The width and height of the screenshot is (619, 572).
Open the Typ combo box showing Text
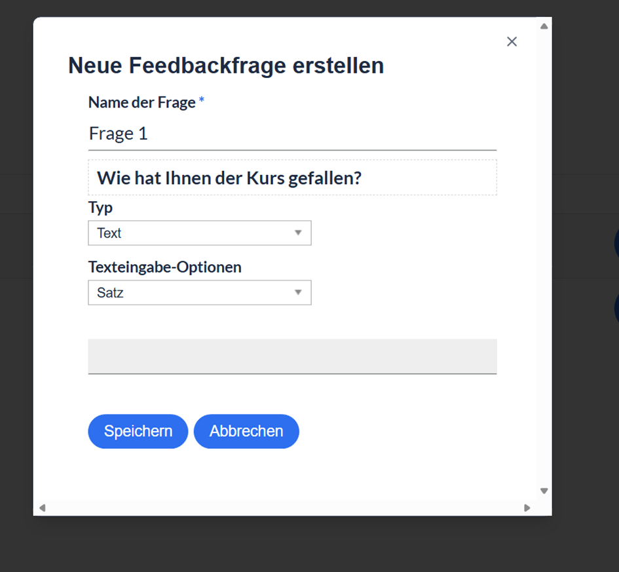click(x=200, y=233)
